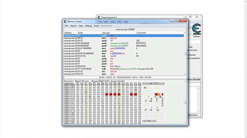Open the Debug menu in Memory Viewer
This screenshot has height=138, width=247.
[x=88, y=26]
